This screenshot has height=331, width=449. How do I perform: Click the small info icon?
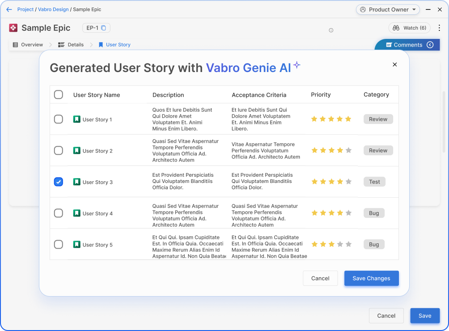331,30
